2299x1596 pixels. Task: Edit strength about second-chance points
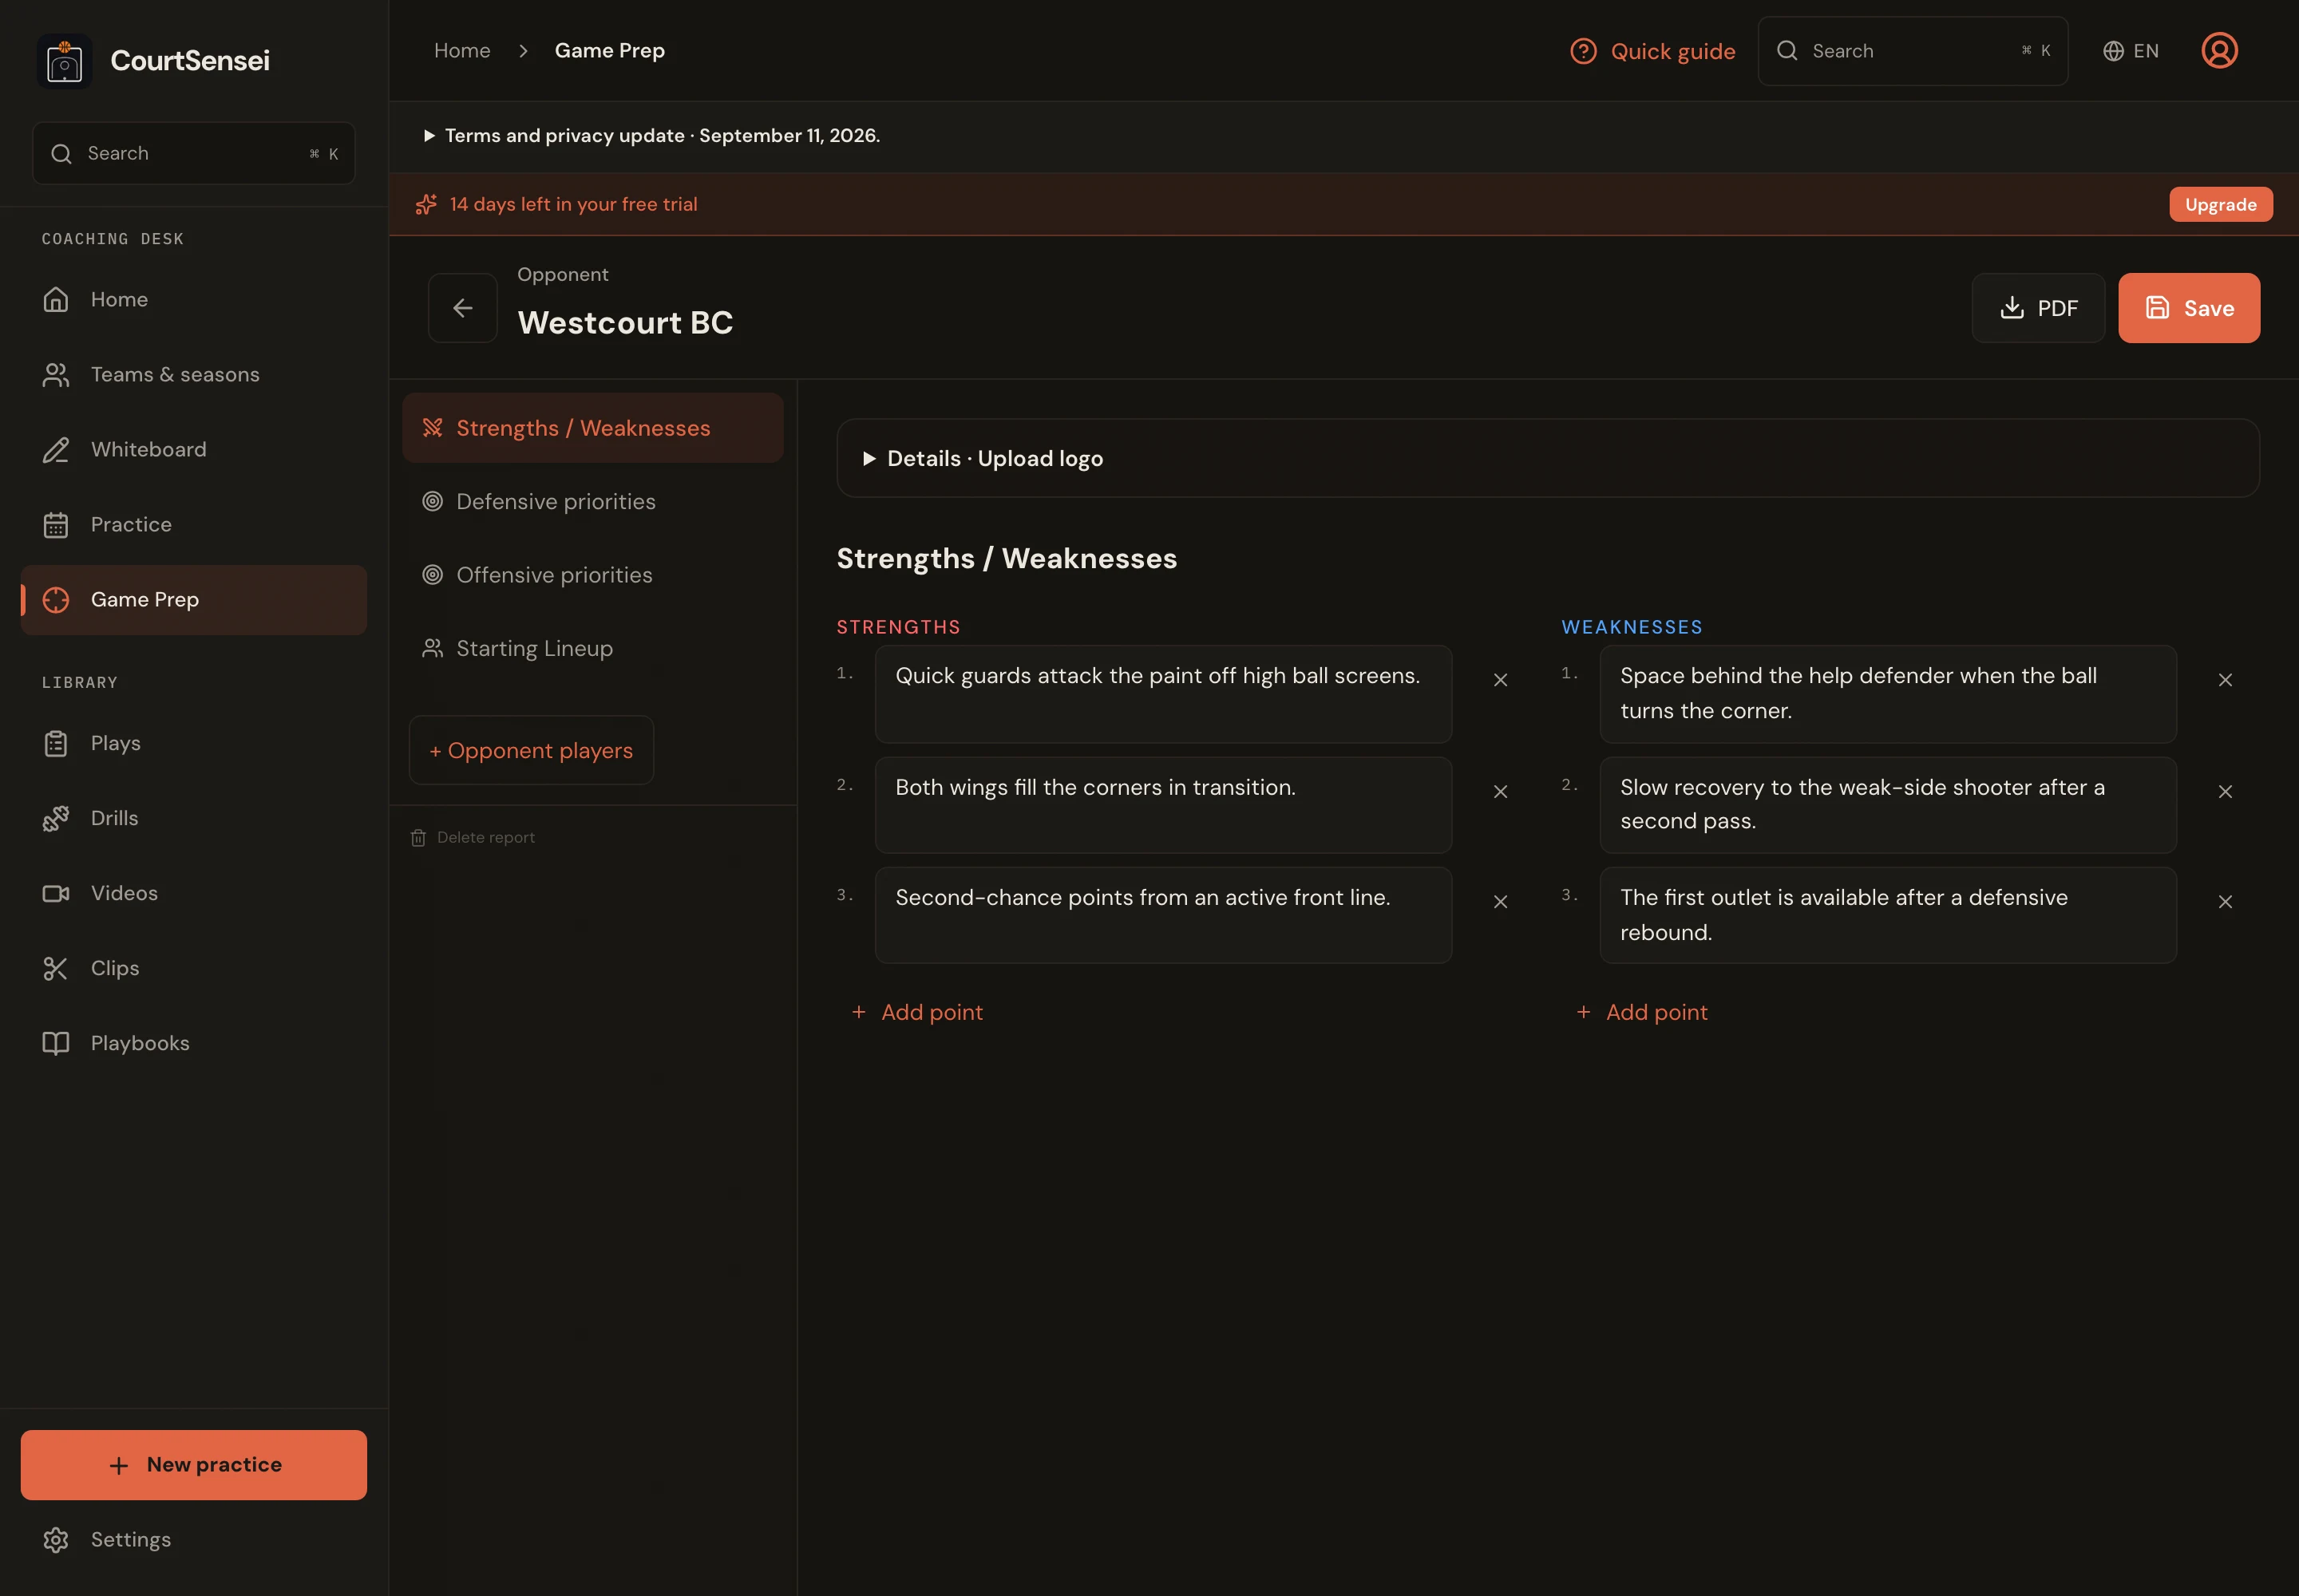point(1162,915)
